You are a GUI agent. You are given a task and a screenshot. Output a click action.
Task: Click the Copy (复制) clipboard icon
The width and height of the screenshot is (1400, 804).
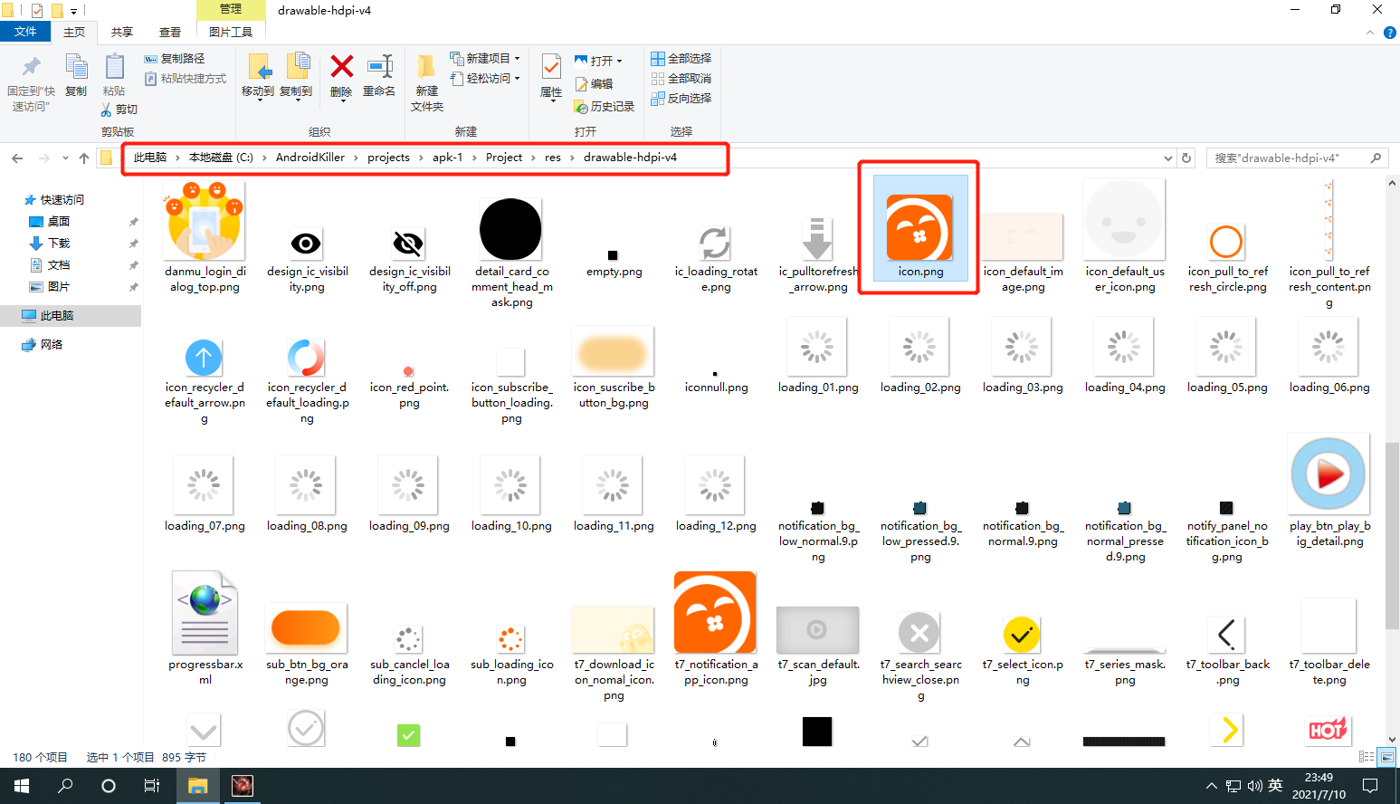tap(76, 67)
